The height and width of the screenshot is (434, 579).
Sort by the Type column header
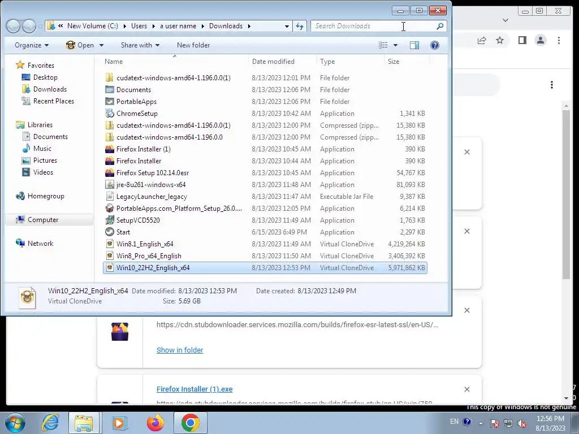pyautogui.click(x=350, y=61)
